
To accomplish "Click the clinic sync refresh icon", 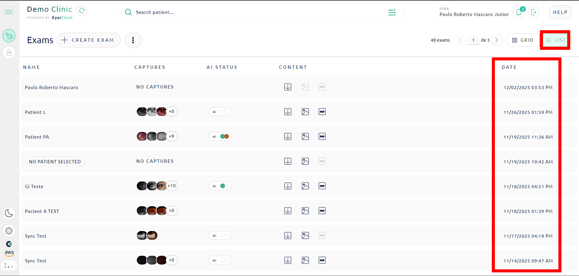I will tap(82, 11).
